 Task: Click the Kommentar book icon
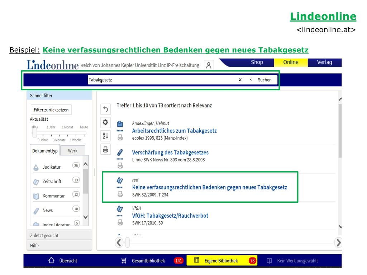[36, 196]
